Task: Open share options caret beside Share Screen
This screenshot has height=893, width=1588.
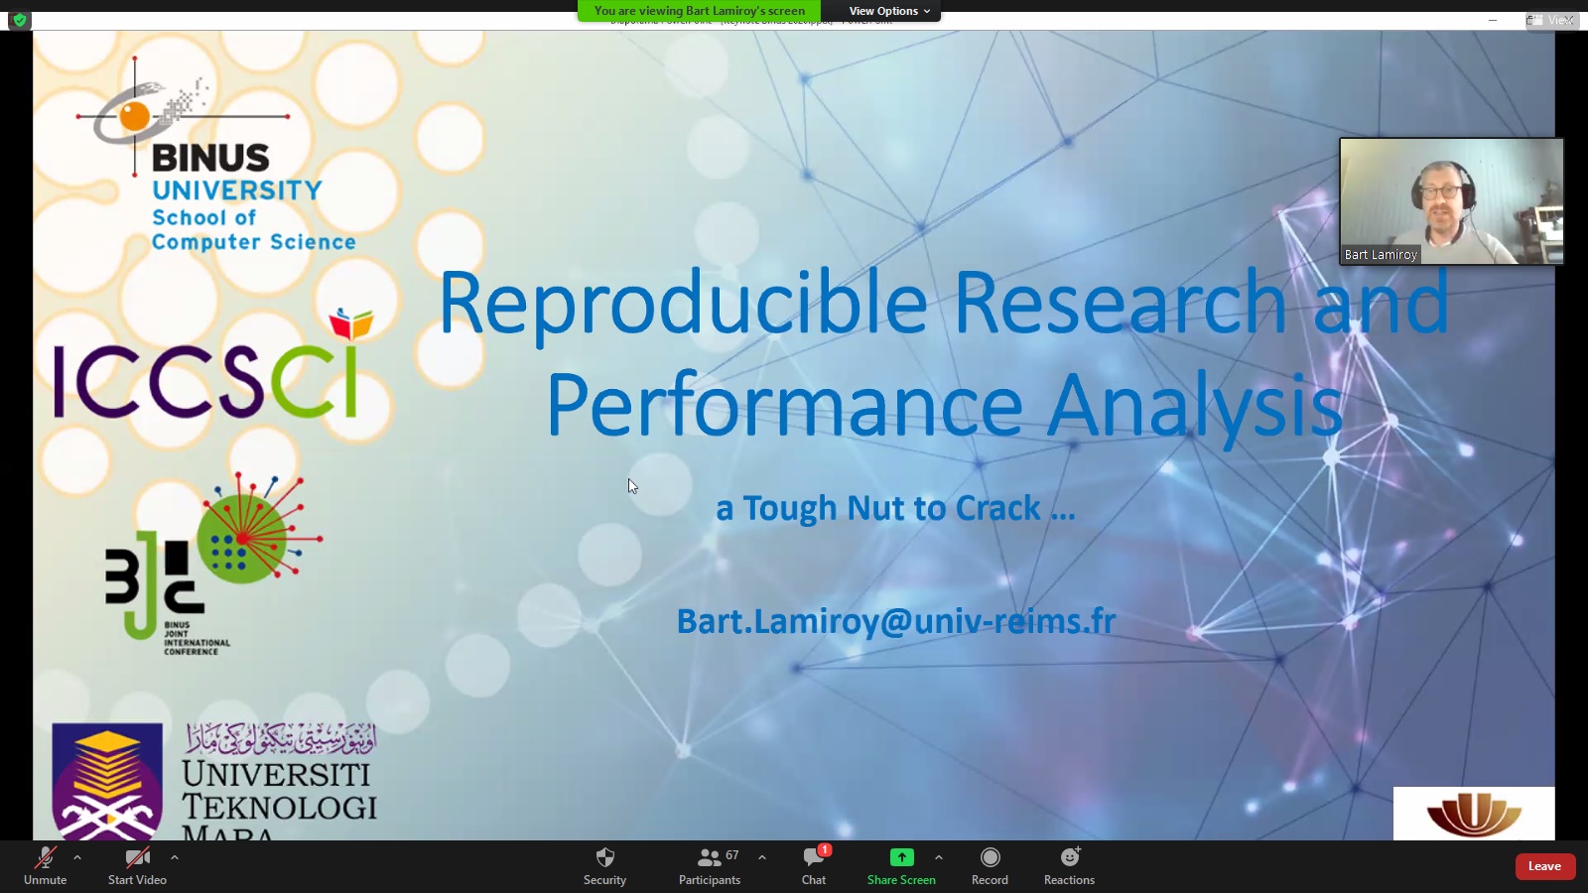Action: 939,857
